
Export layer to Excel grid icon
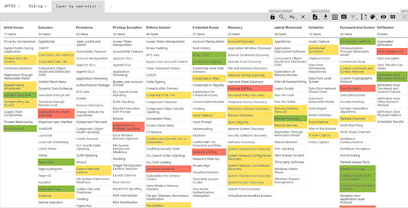click(x=335, y=17)
